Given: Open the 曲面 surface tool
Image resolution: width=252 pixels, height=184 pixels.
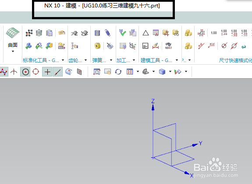Looking at the screenshot, I should [13, 37].
